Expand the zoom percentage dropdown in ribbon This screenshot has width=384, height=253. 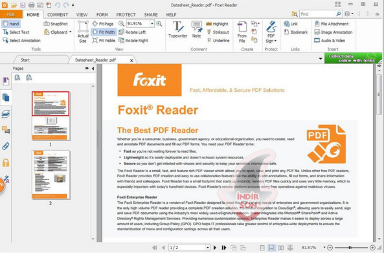coord(152,24)
